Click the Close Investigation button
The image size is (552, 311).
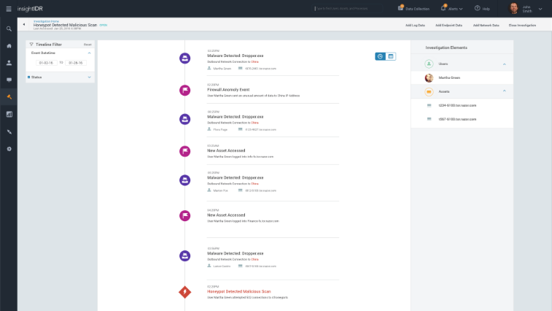tap(522, 25)
